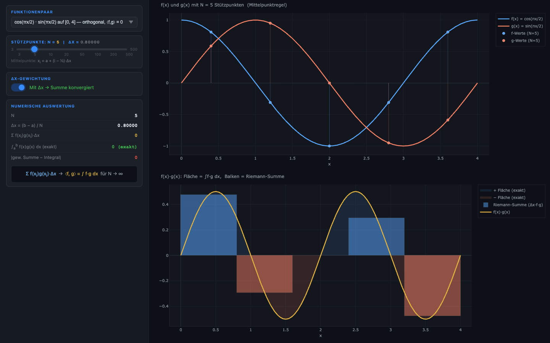Image resolution: width=550 pixels, height=343 pixels.
Task: Click the 'Δx = (b − a) / N' row label
Action: coord(27,125)
